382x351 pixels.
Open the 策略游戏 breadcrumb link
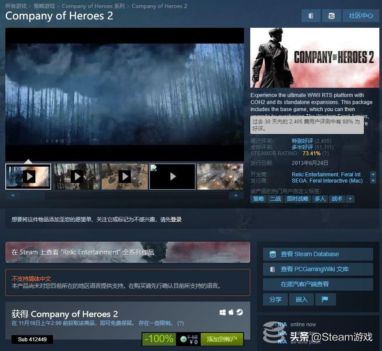(44, 6)
